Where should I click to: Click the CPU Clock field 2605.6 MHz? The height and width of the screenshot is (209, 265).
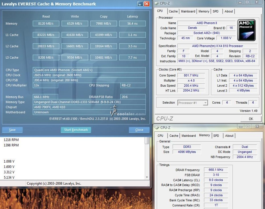click(89, 75)
